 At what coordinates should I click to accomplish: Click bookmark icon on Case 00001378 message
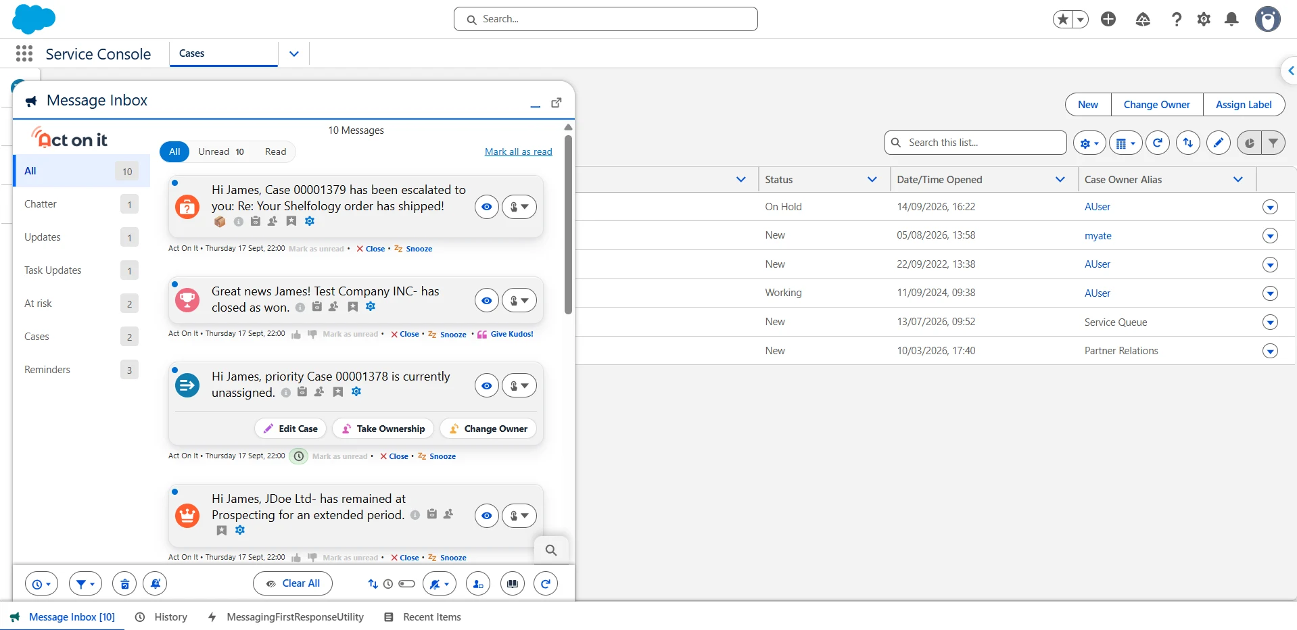tap(338, 392)
